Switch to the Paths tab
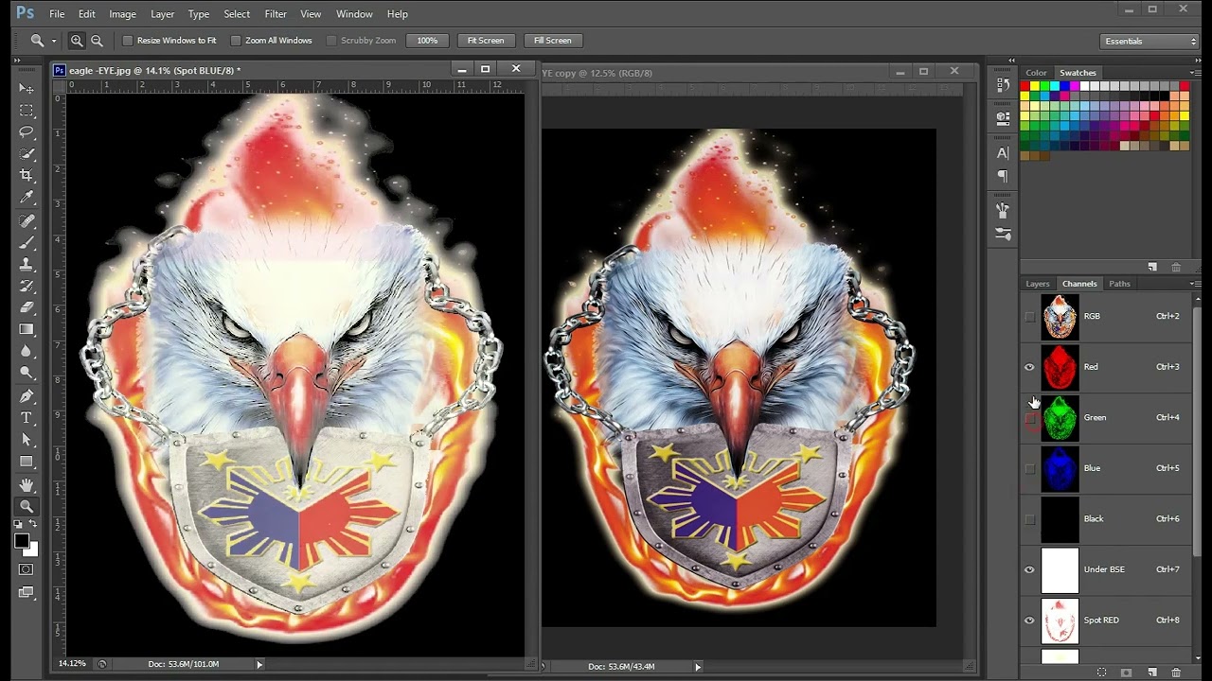Image resolution: width=1212 pixels, height=681 pixels. (1119, 284)
